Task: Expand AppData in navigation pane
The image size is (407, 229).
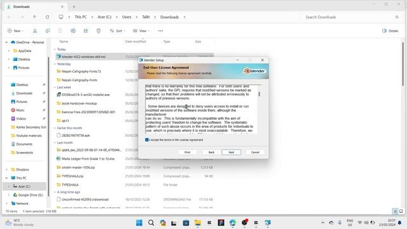Action: pyautogui.click(x=8, y=51)
